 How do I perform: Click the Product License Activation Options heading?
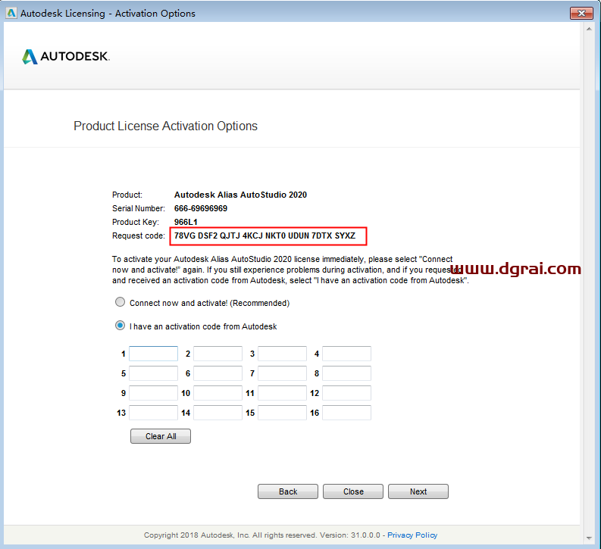[165, 126]
